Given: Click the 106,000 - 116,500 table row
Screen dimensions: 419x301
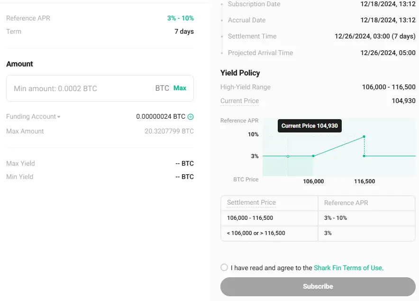Looking at the screenshot, I should (x=318, y=218).
